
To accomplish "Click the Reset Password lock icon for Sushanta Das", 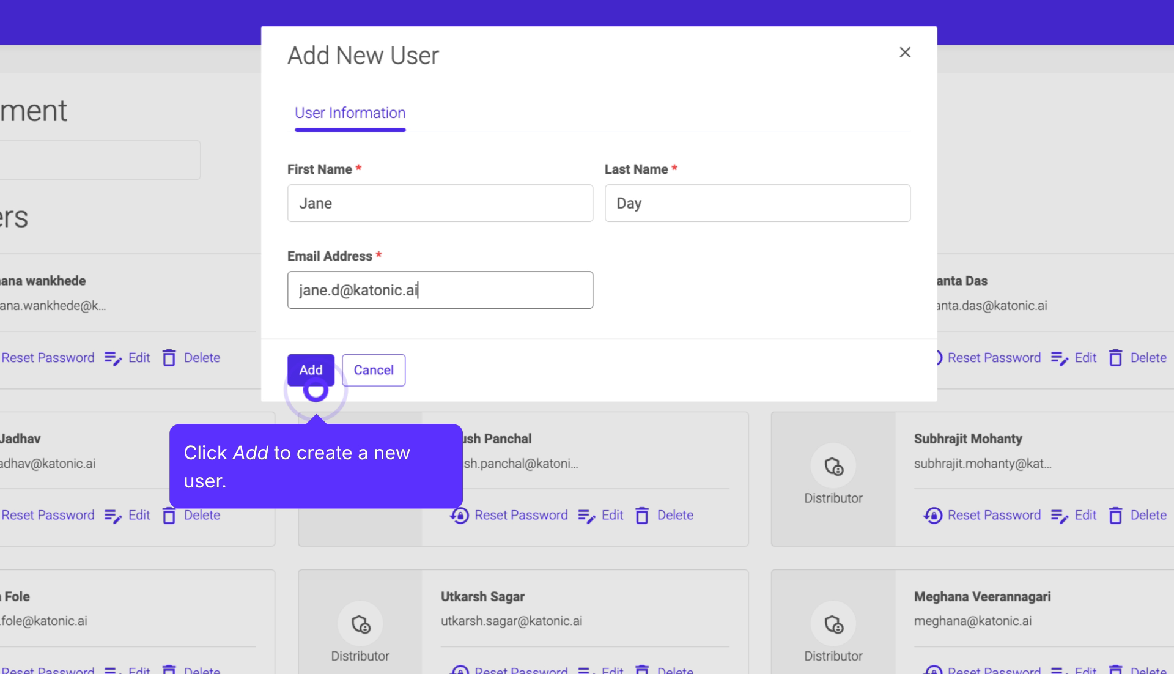I will click(x=934, y=357).
